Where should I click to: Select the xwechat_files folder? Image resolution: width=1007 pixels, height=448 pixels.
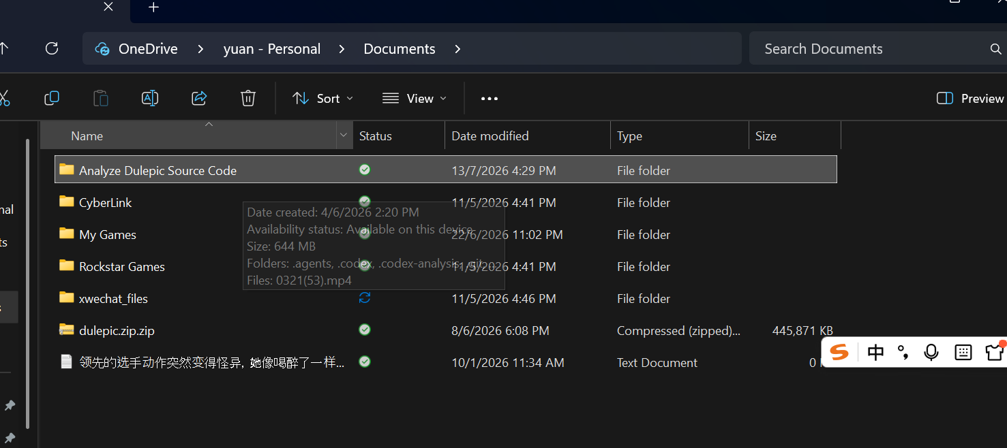113,298
